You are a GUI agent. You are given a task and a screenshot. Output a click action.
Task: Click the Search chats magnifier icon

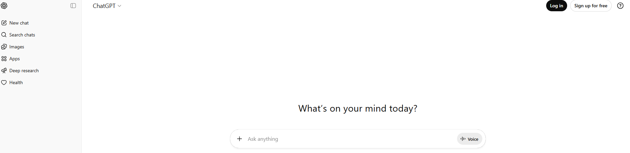click(4, 35)
